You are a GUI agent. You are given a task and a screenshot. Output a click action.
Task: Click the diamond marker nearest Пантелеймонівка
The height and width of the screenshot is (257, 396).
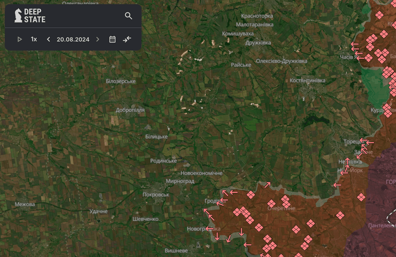361,197
